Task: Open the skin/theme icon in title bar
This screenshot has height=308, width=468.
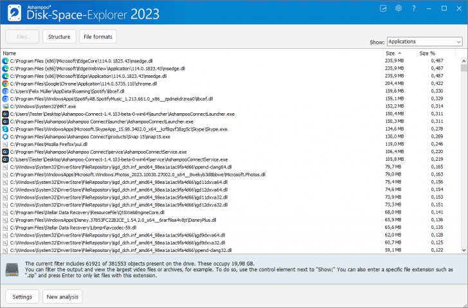Action: point(383,8)
